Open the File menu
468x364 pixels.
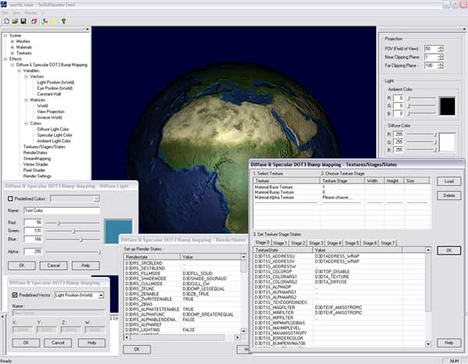(5, 13)
